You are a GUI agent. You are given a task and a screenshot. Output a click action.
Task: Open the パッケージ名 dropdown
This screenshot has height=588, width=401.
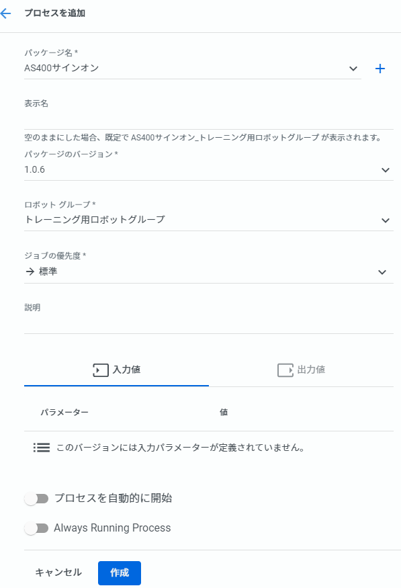click(x=354, y=68)
